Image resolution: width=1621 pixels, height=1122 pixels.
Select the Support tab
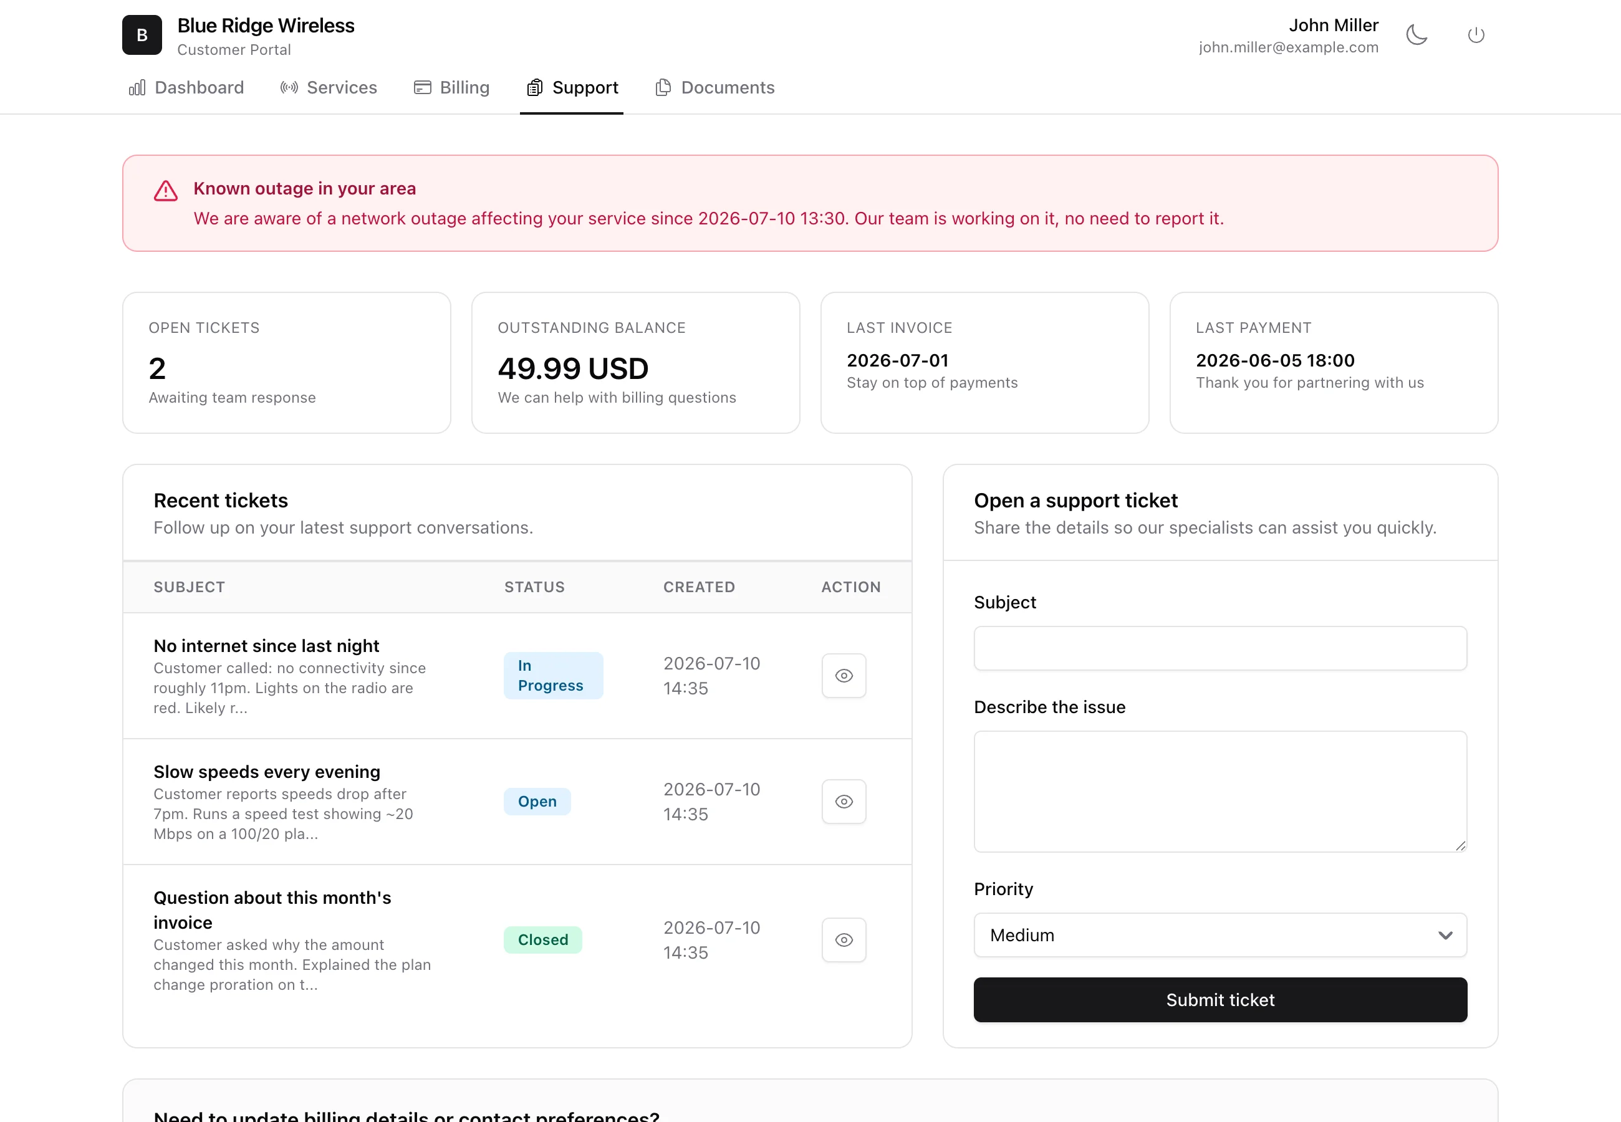pos(572,88)
